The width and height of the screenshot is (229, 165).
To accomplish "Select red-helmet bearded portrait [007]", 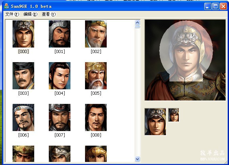I will (60, 117).
